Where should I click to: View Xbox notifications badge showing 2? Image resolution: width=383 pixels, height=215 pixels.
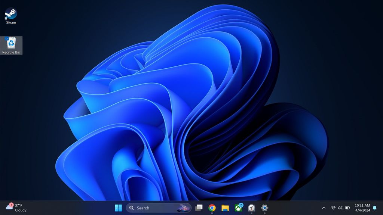242,205
